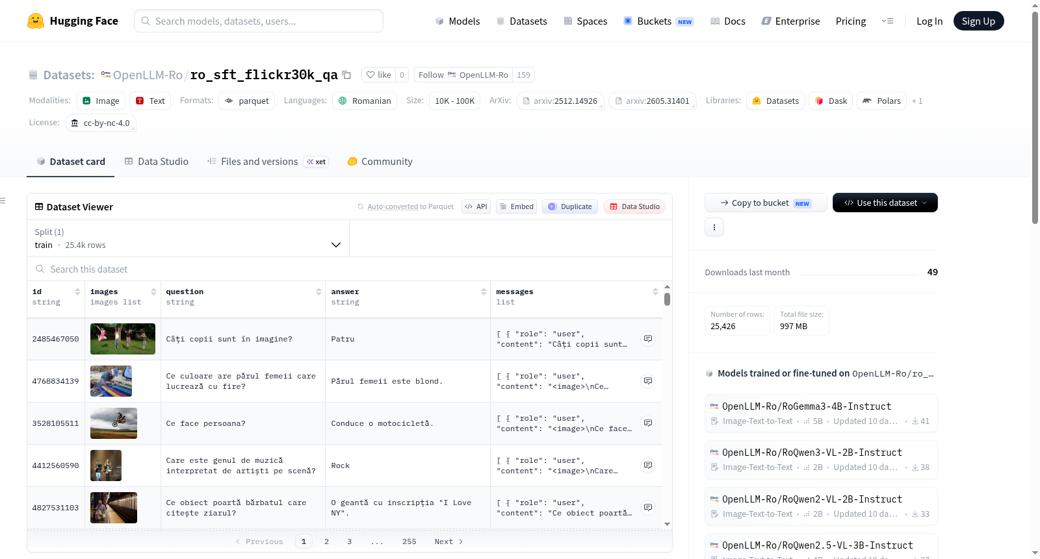Open the Datasets library tag
1040x559 pixels.
click(x=775, y=101)
